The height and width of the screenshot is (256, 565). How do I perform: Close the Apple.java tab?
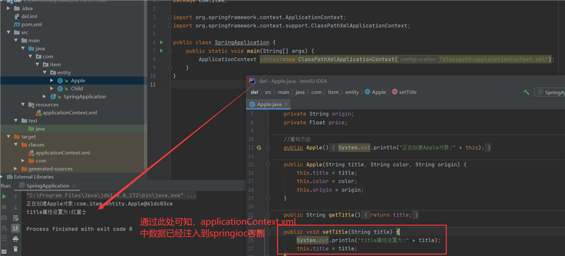(286, 105)
